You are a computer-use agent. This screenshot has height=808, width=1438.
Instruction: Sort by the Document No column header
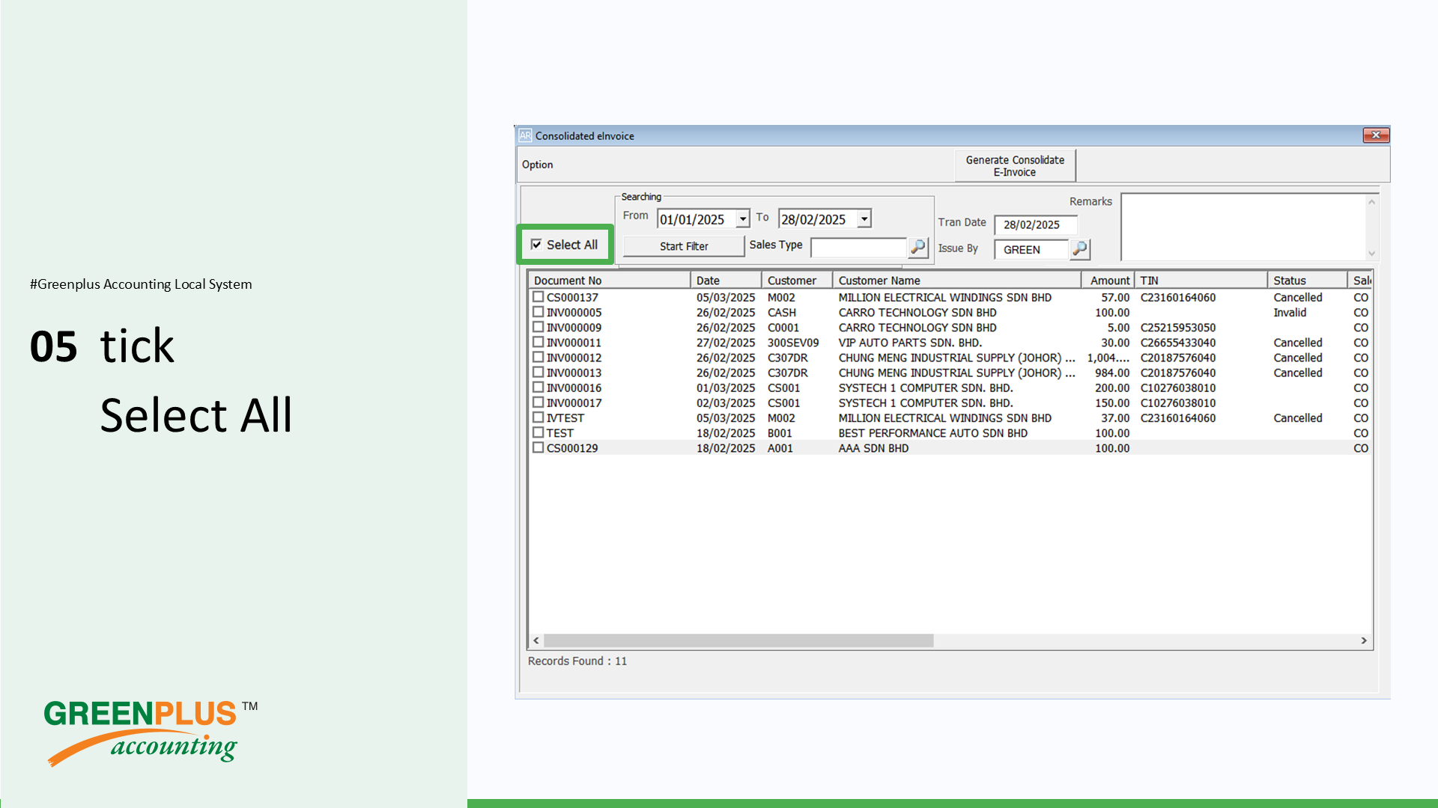pos(610,280)
